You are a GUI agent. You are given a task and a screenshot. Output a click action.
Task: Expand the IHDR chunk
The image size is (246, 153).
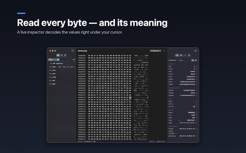[49, 67]
